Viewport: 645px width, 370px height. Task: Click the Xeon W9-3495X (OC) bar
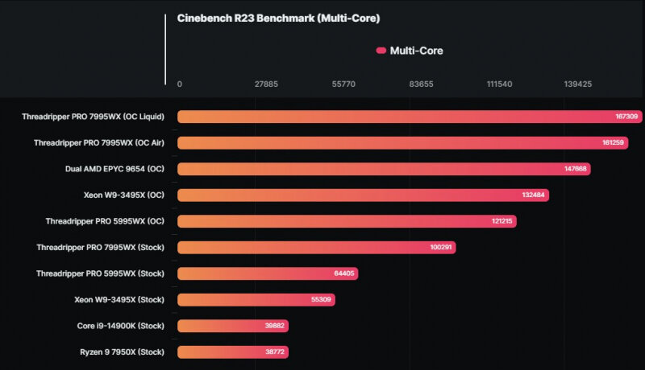tap(364, 195)
